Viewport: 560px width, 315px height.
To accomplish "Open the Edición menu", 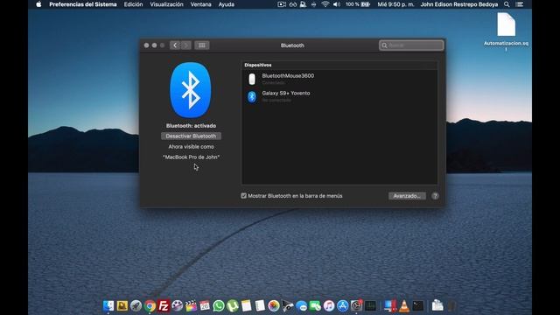I will click(133, 4).
